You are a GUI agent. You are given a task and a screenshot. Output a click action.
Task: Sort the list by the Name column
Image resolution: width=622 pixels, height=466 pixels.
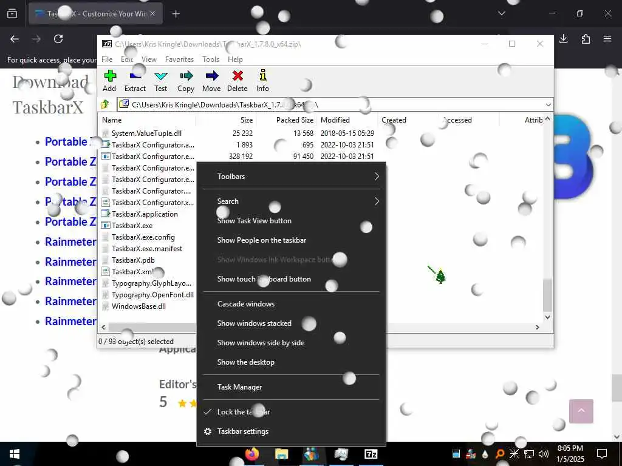point(147,120)
